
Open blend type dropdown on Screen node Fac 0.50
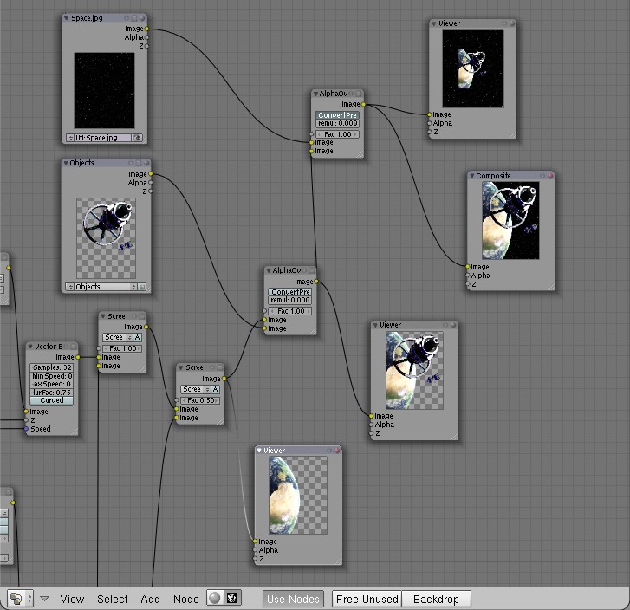[x=195, y=389]
